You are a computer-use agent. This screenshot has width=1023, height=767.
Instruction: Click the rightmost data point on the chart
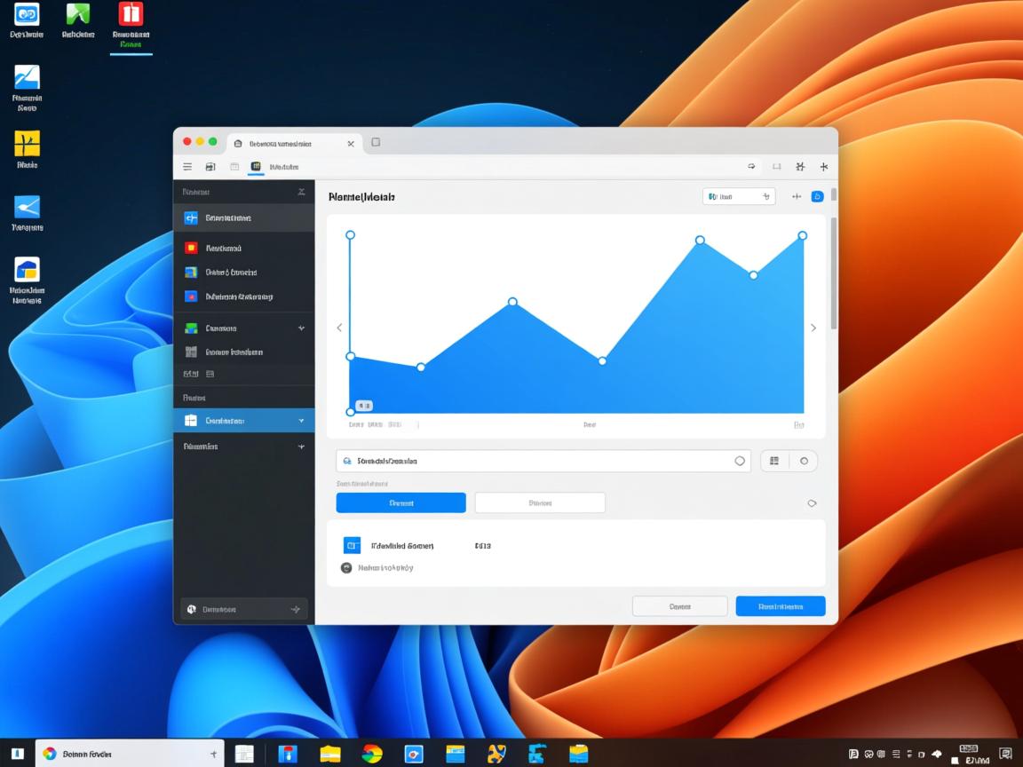coord(802,235)
